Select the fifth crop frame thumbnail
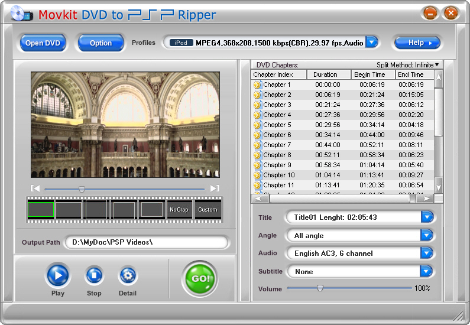Viewport: 470px width, 325px height. point(152,209)
